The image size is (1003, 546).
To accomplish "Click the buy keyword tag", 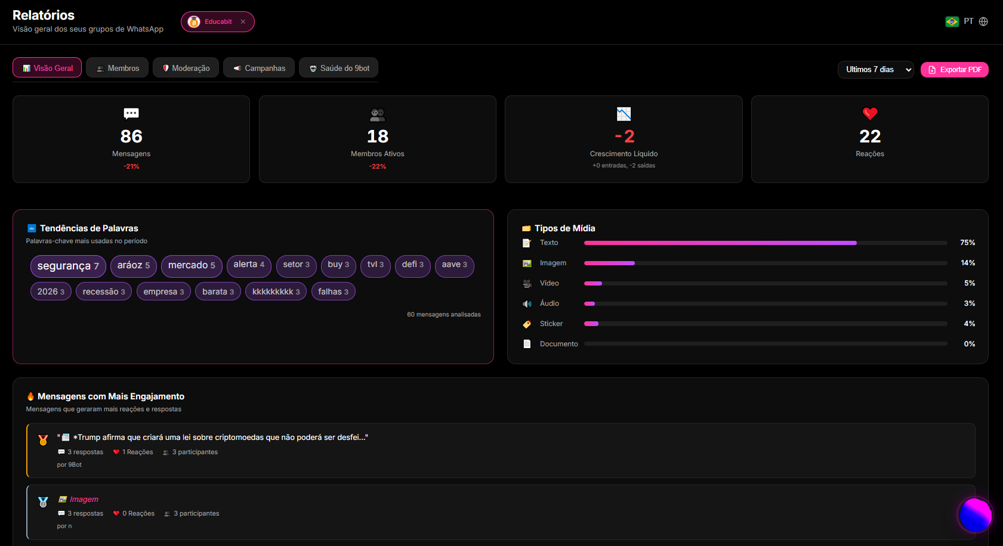I will click(338, 266).
